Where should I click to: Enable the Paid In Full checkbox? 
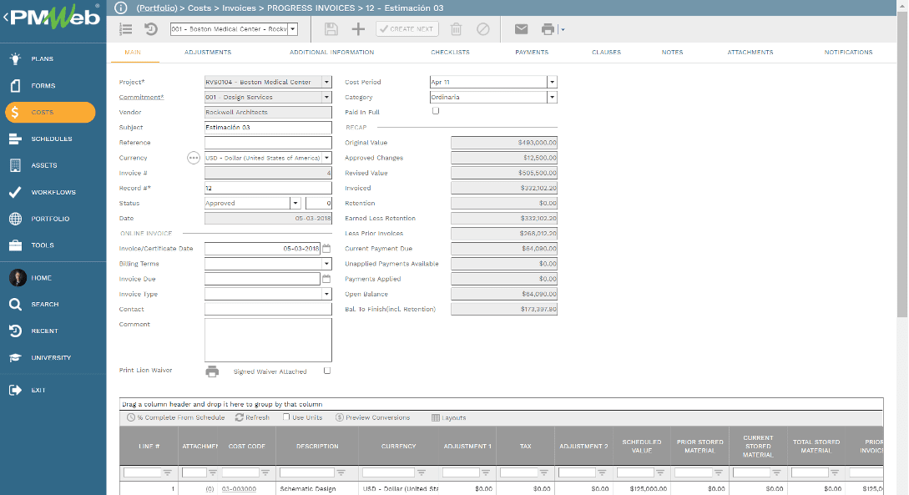(x=435, y=110)
